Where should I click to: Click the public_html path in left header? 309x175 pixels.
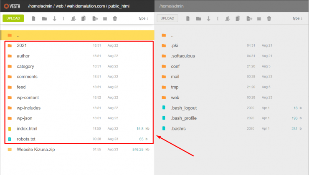click(119, 6)
